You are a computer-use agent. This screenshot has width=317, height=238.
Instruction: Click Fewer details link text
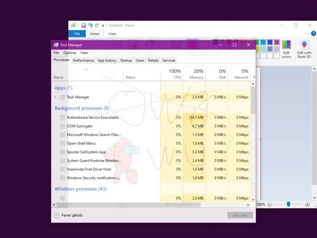click(72, 215)
